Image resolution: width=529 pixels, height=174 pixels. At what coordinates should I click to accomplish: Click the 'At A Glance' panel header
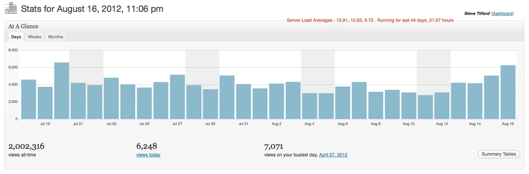(x=23, y=26)
